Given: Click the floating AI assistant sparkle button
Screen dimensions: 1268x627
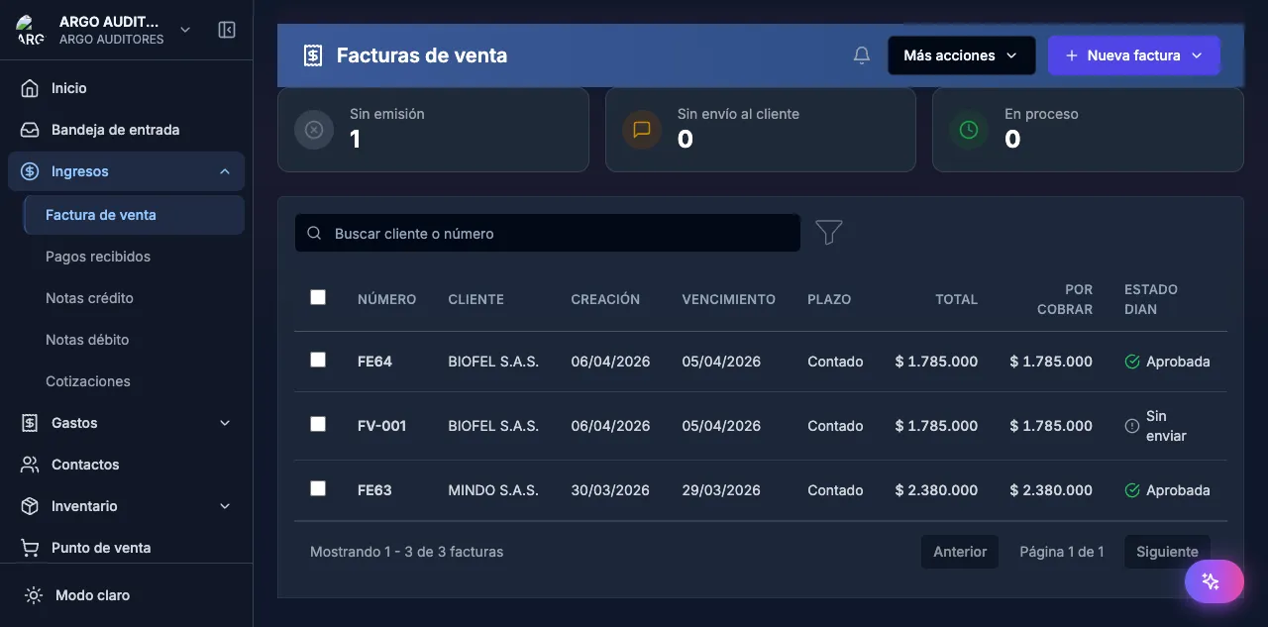Looking at the screenshot, I should (1214, 581).
